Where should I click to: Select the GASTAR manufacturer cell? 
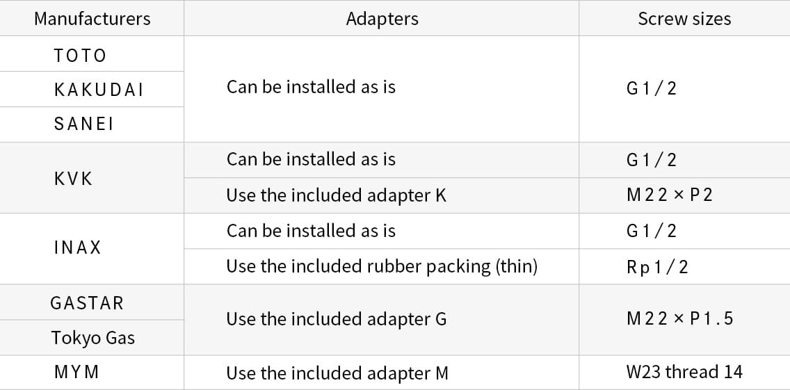(92, 302)
